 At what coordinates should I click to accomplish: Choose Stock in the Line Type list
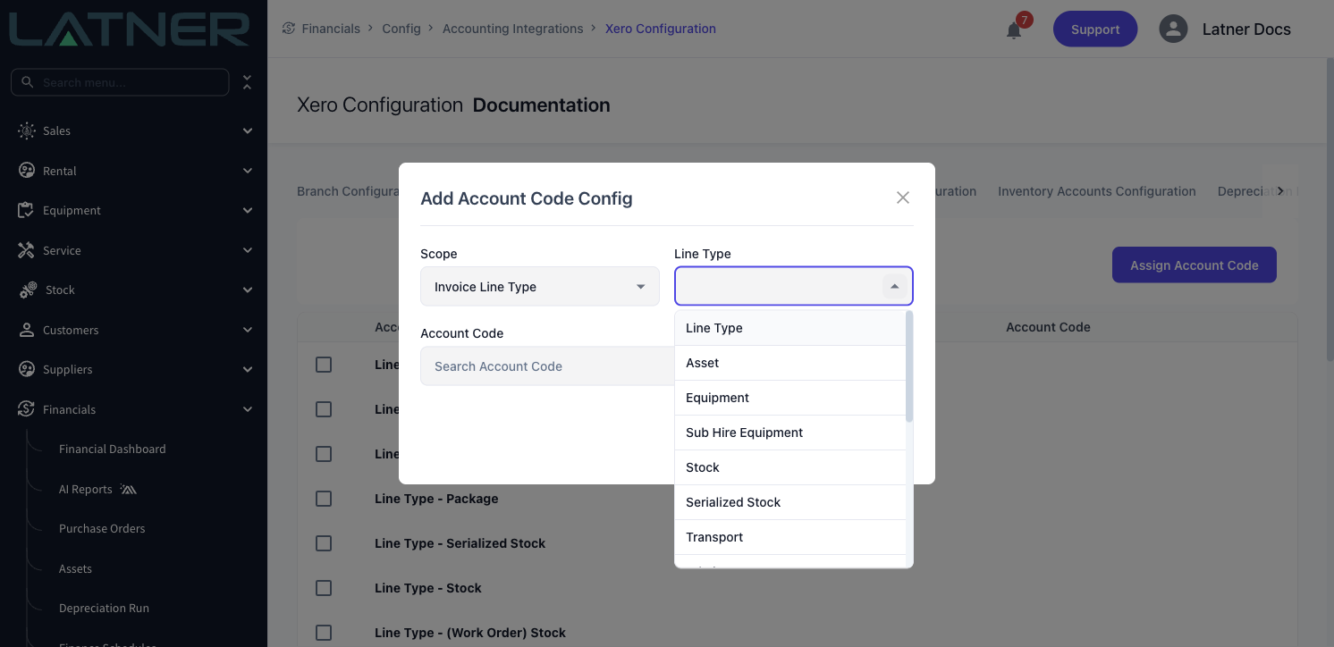[790, 467]
